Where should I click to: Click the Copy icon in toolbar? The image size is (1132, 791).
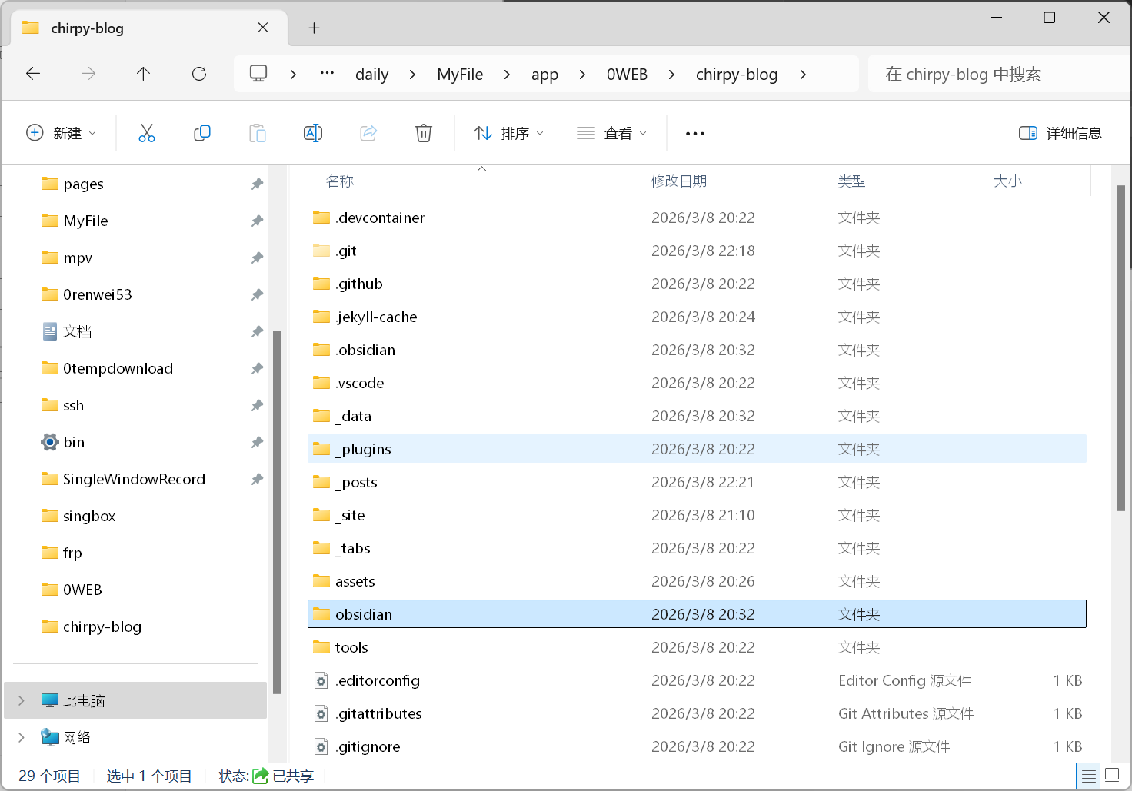pyautogui.click(x=202, y=133)
